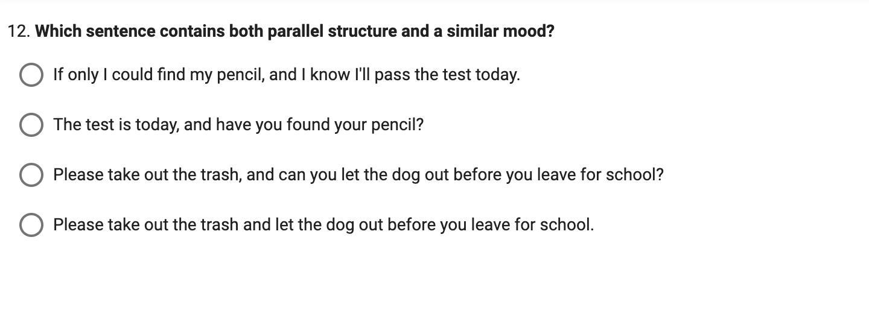Click the bold question text about parallel structure
This screenshot has height=322, width=869.
pyautogui.click(x=294, y=31)
